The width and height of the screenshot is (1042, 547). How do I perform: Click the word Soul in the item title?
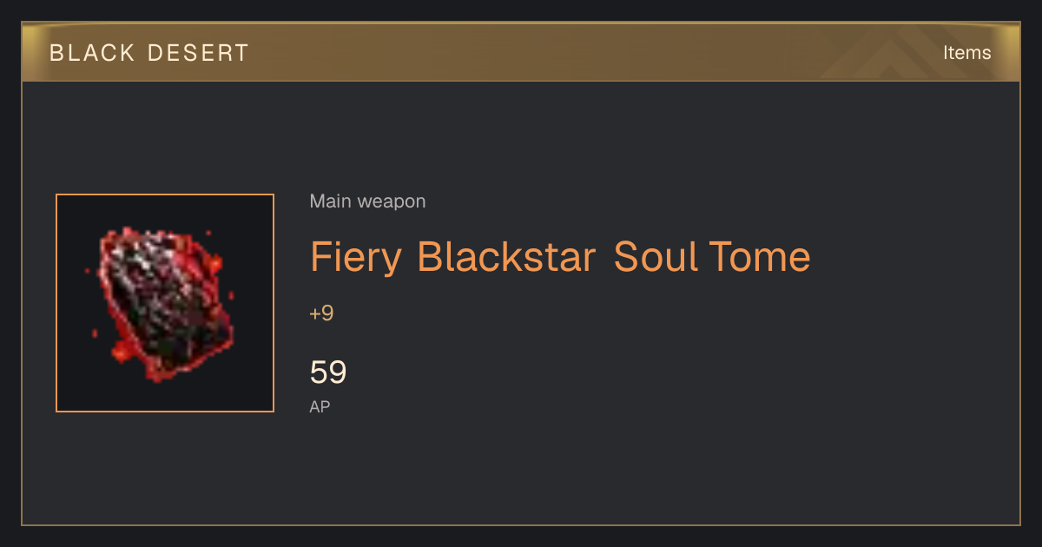pyautogui.click(x=656, y=257)
